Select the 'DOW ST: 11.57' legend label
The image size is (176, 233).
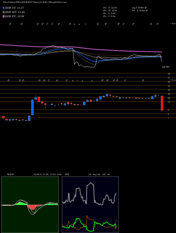click(14, 8)
